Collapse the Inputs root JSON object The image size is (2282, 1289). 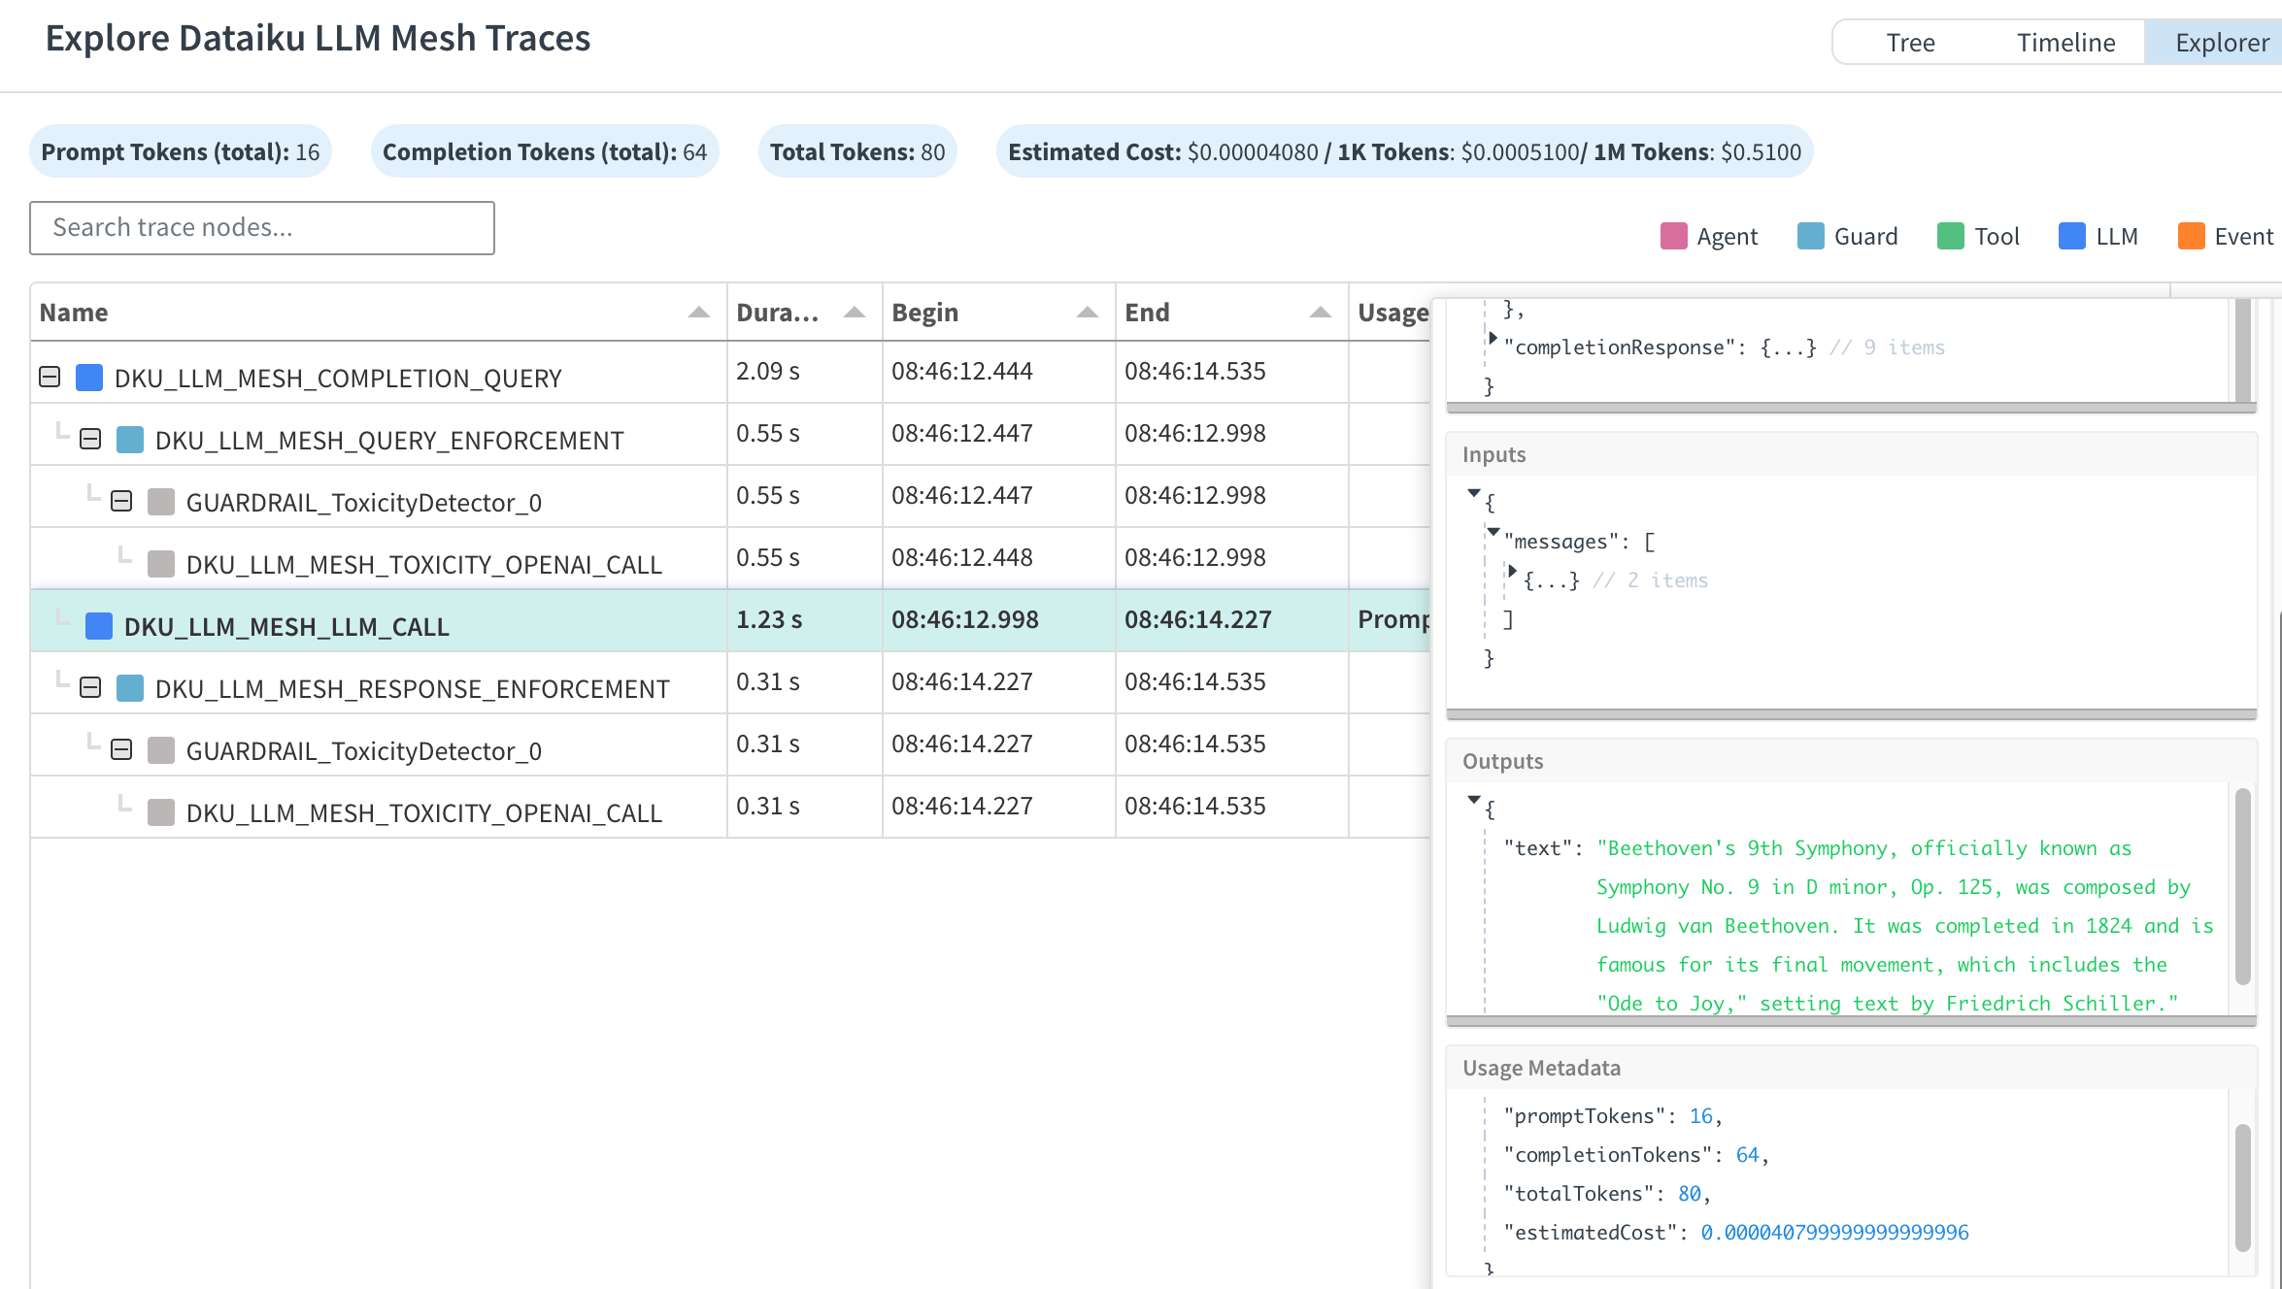point(1474,492)
